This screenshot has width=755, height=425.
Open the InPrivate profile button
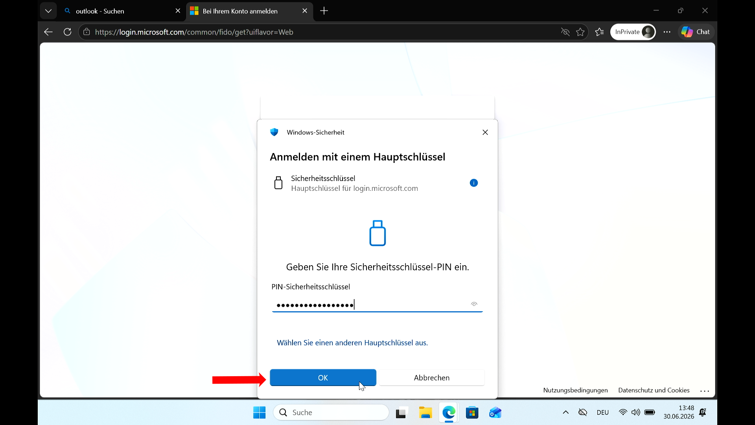(x=633, y=32)
